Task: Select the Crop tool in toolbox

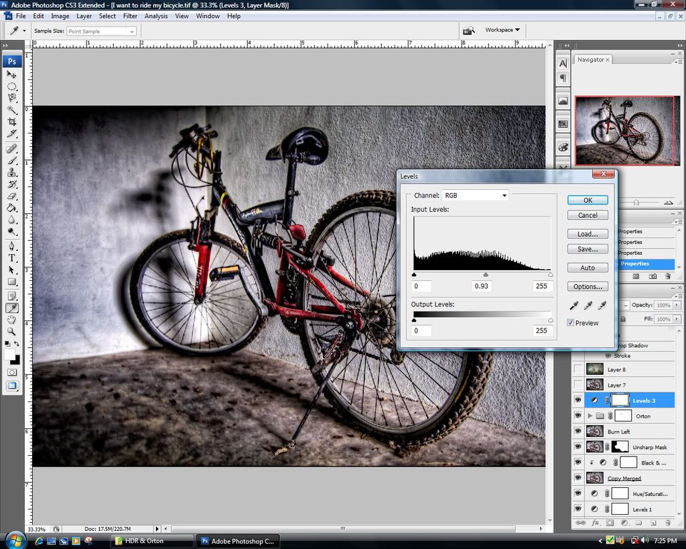Action: [12, 121]
